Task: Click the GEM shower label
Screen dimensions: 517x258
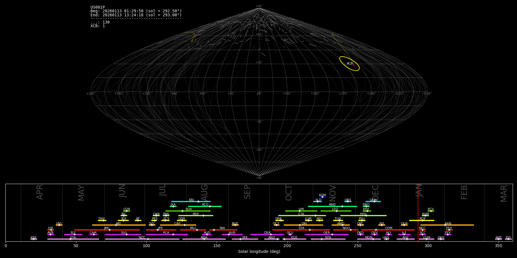Action: (373, 200)
